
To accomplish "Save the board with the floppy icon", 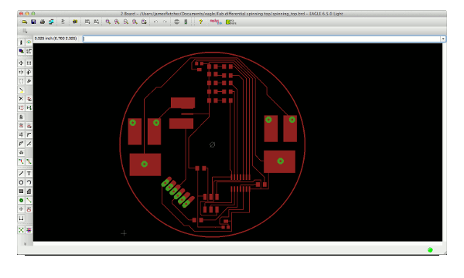I will 33,22.
